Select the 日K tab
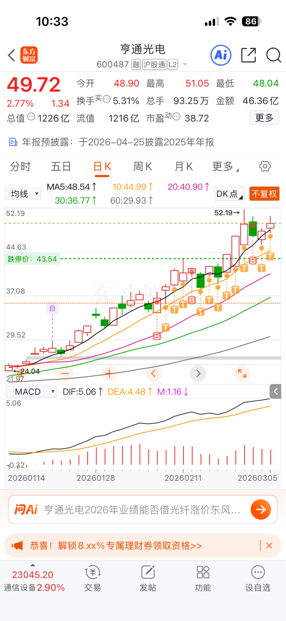This screenshot has height=621, width=286. click(x=102, y=166)
